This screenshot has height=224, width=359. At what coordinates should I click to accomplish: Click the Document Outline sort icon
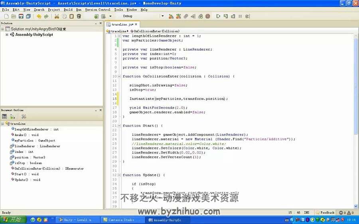(x=12, y=116)
